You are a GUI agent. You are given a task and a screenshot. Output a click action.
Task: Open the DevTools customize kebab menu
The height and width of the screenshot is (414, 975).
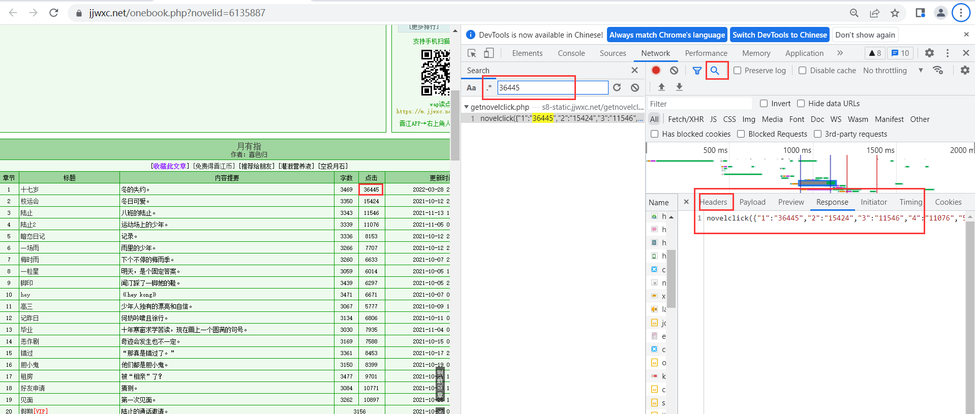948,53
